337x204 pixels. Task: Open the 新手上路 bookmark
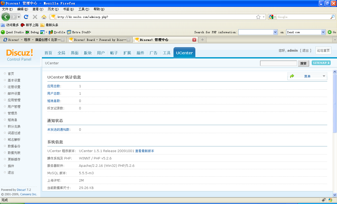click(x=29, y=25)
